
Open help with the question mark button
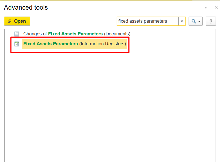(211, 21)
